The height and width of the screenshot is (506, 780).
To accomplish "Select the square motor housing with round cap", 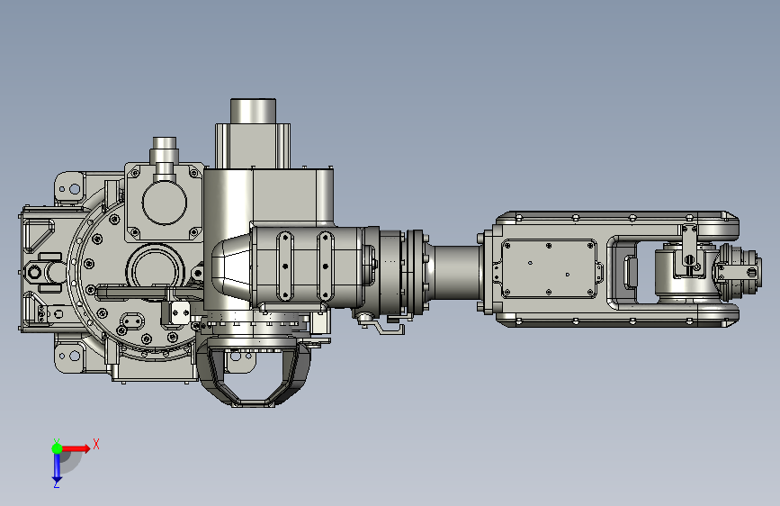I will point(164,203).
